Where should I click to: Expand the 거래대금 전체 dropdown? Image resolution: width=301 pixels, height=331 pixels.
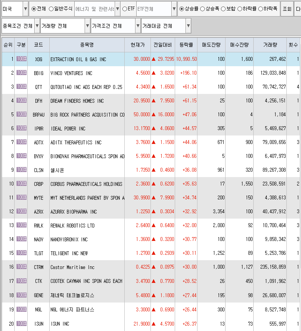pyautogui.click(x=188, y=26)
